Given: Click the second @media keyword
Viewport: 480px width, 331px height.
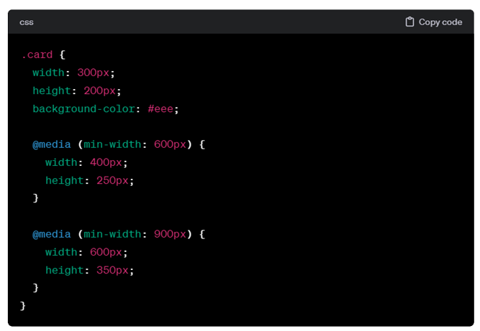Looking at the screenshot, I should click(x=51, y=234).
